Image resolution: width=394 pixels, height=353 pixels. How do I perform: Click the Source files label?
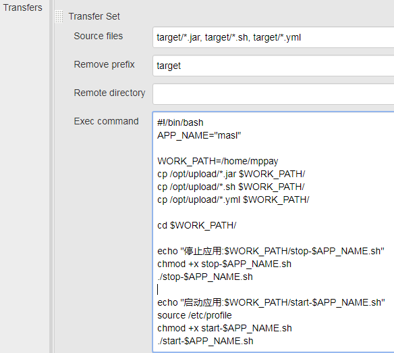[x=98, y=36]
